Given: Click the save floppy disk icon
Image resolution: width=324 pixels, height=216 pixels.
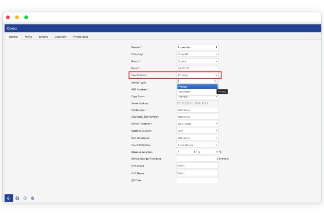Looking at the screenshot, I should pyautogui.click(x=17, y=198).
